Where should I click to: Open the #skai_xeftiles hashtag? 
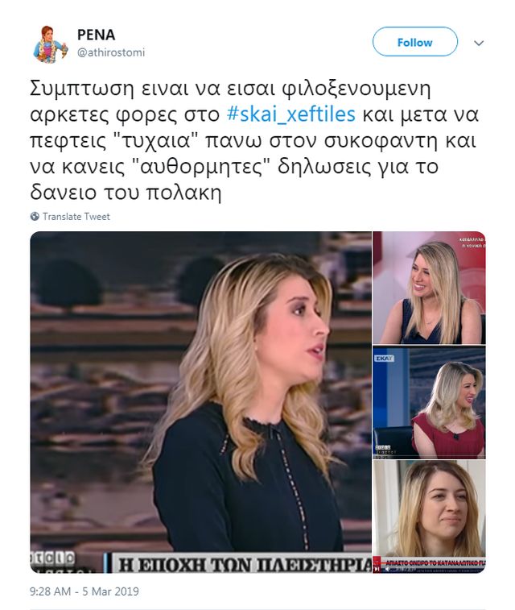tap(291, 114)
